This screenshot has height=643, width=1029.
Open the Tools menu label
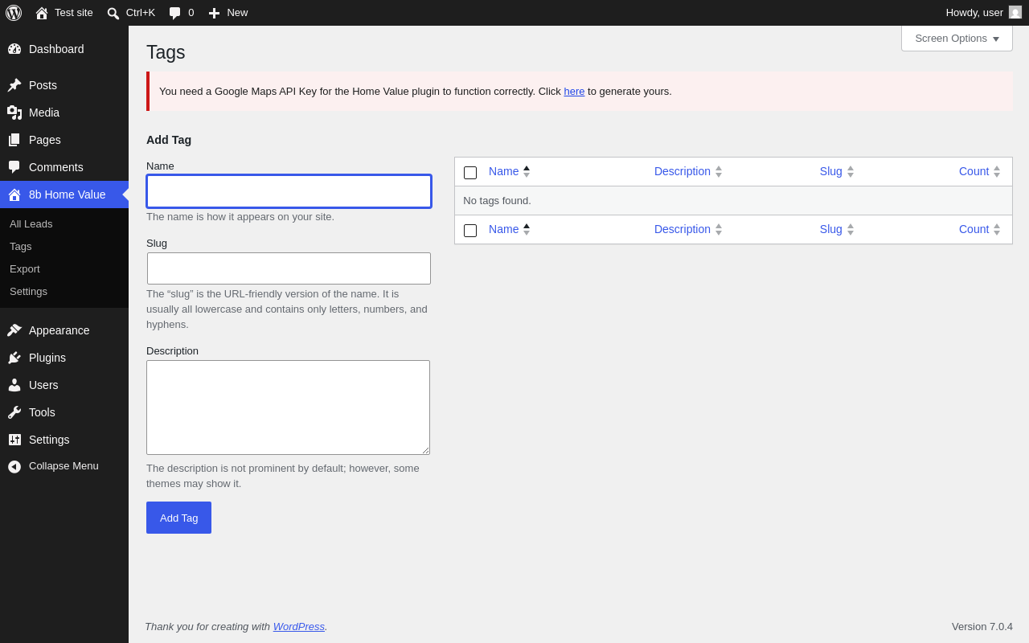(42, 412)
